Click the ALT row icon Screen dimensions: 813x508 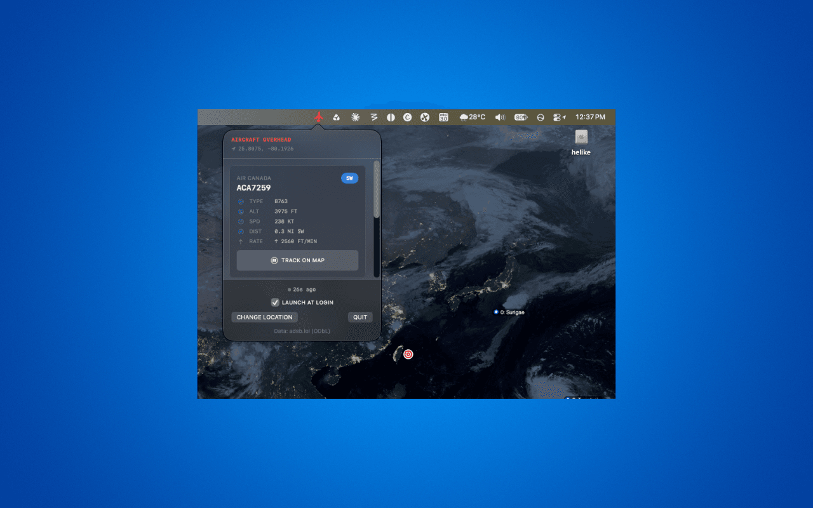click(x=241, y=211)
